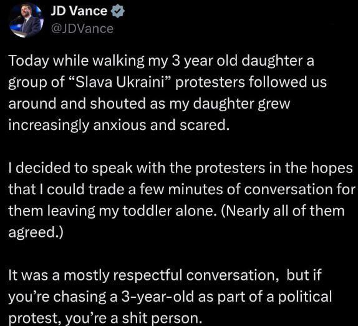Click the verified checkmark badge
Image resolution: width=358 pixels, height=326 pixels.
click(x=118, y=11)
